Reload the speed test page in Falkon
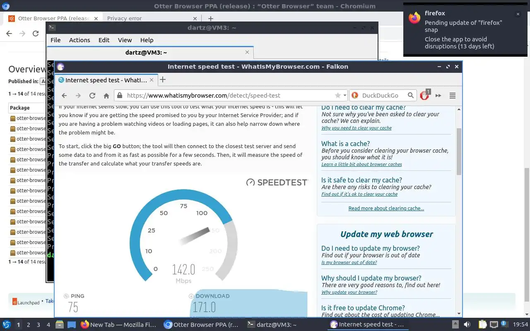 pos(92,96)
